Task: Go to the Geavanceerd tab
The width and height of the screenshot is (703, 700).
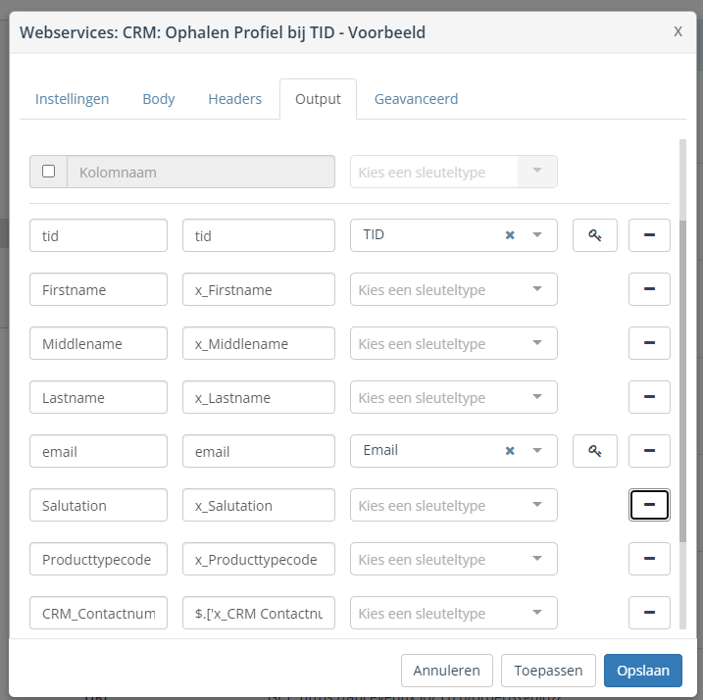Action: (x=416, y=99)
